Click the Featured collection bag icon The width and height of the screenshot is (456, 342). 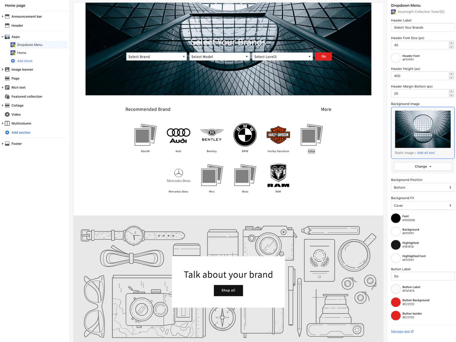pyautogui.click(x=7, y=97)
